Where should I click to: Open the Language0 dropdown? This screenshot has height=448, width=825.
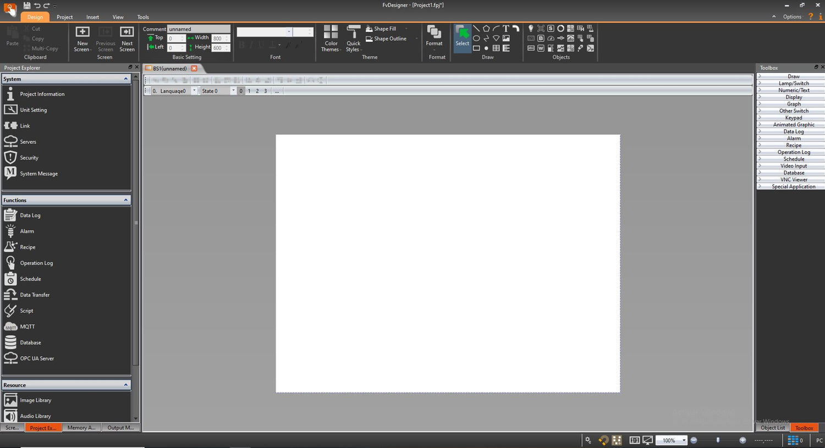tap(194, 91)
